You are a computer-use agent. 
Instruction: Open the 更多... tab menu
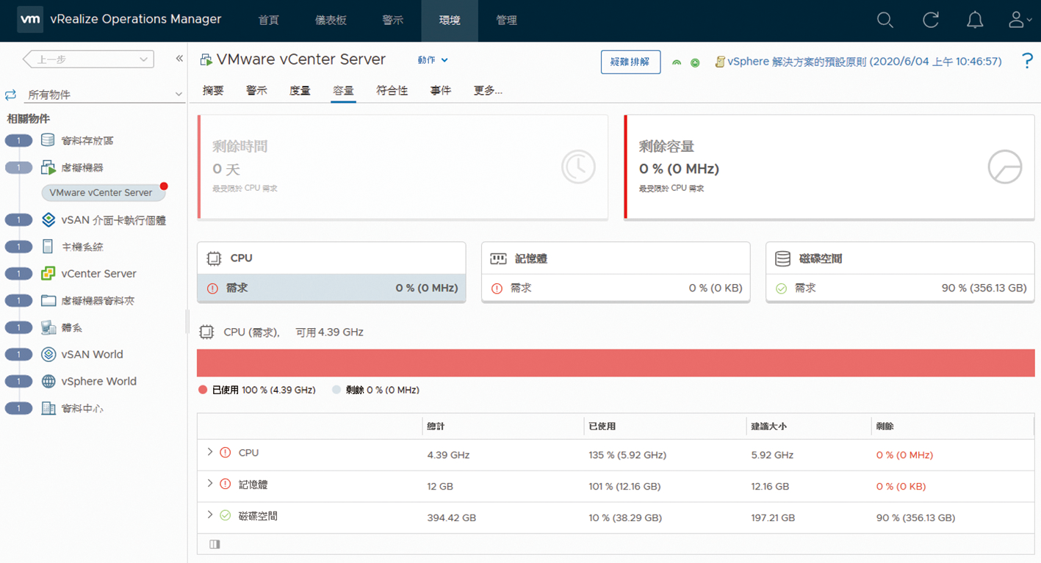488,90
